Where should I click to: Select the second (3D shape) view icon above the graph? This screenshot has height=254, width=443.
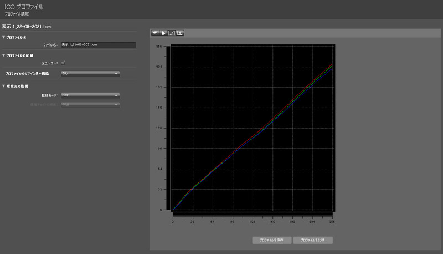pyautogui.click(x=163, y=33)
